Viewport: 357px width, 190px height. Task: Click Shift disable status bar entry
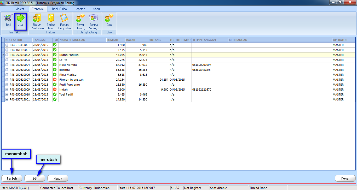pyautogui.click(x=229, y=188)
